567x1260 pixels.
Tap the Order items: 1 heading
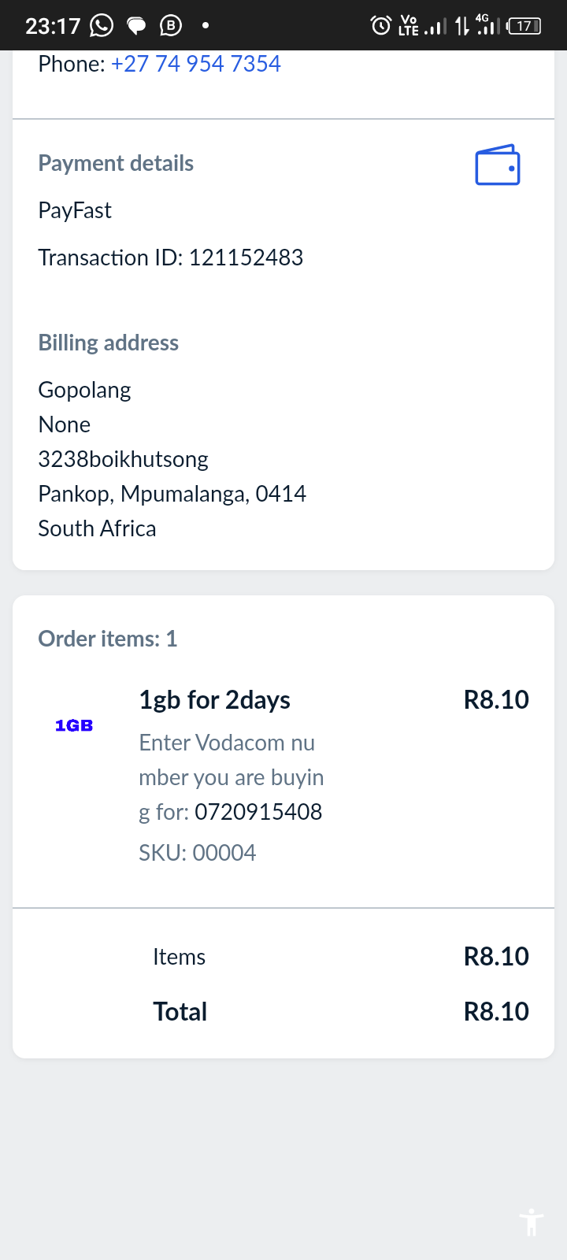point(108,639)
